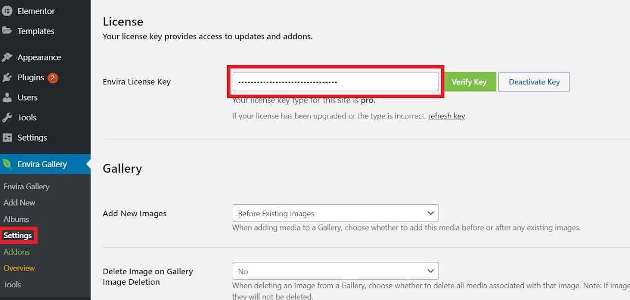Click the Deactivate Key button
This screenshot has width=630, height=300.
click(533, 81)
